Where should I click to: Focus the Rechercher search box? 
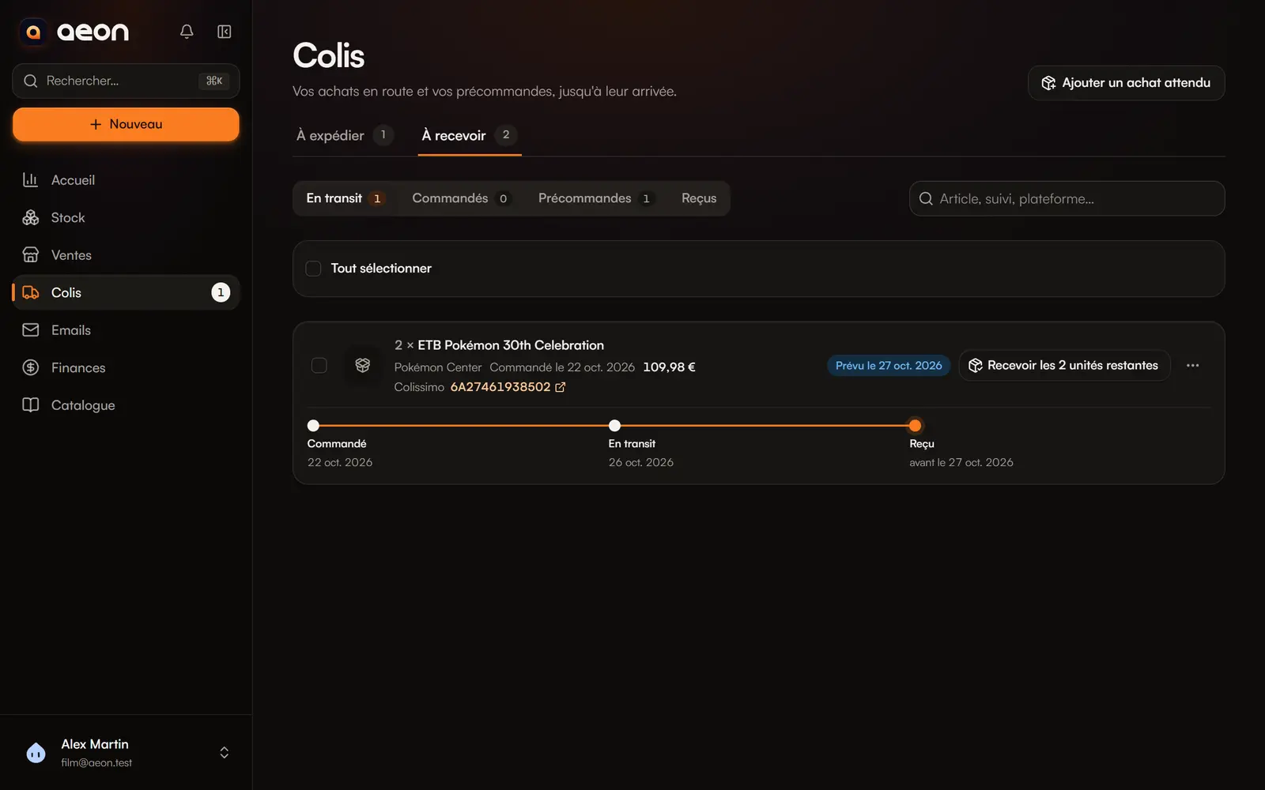[x=126, y=81]
